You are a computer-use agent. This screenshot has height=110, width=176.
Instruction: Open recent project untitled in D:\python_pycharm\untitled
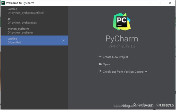click(34, 11)
